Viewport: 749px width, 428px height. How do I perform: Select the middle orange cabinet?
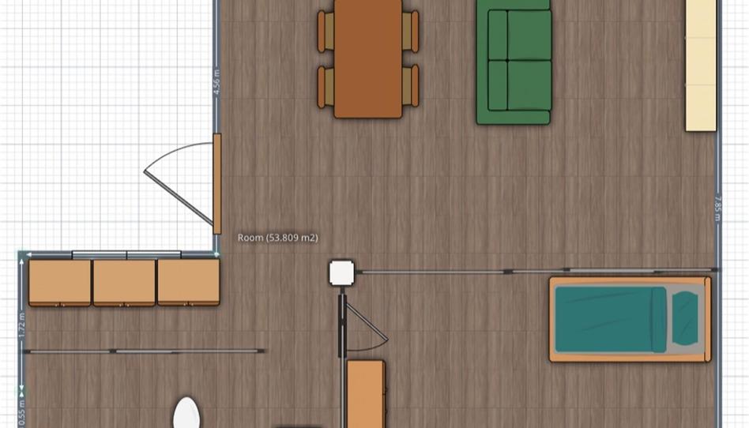[124, 282]
